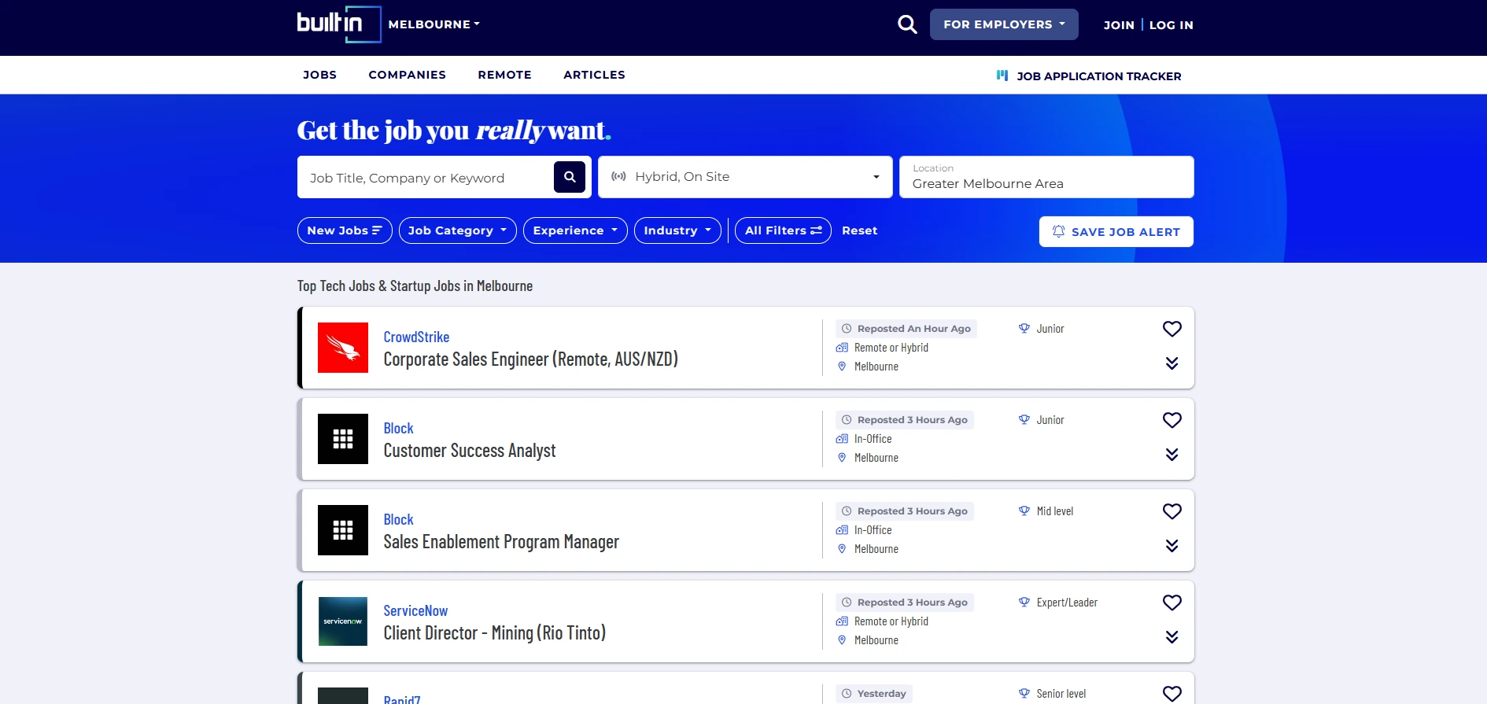Save the Sales Enablement Program Manager heart
Viewport: 1487px width, 704px height.
click(x=1172, y=511)
